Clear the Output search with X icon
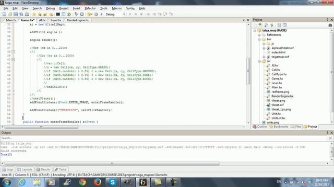Viewport: 334px width, 187px height. (x=330, y=138)
